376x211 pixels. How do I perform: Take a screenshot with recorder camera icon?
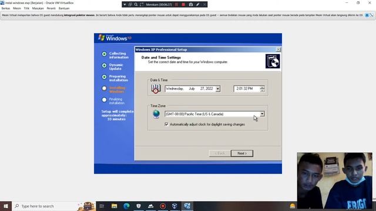point(190,5)
